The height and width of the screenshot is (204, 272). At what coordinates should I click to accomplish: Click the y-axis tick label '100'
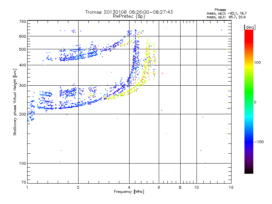click(x=22, y=163)
